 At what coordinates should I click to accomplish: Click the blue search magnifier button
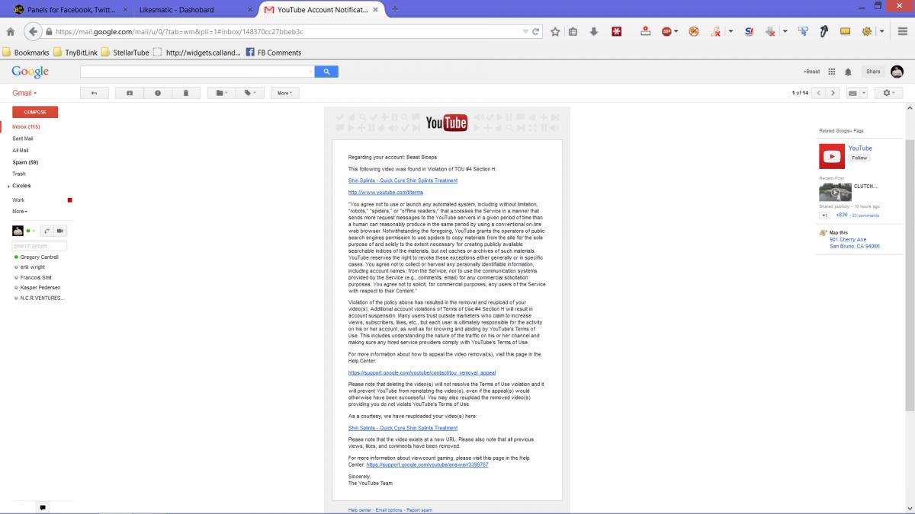pyautogui.click(x=326, y=72)
